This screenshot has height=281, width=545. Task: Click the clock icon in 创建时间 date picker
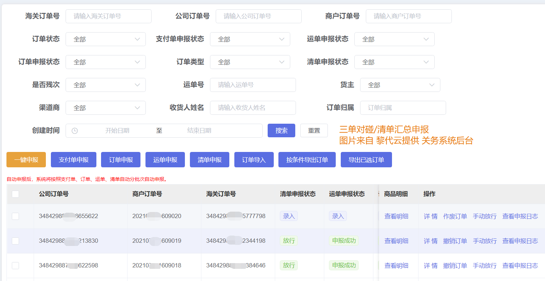pos(75,130)
